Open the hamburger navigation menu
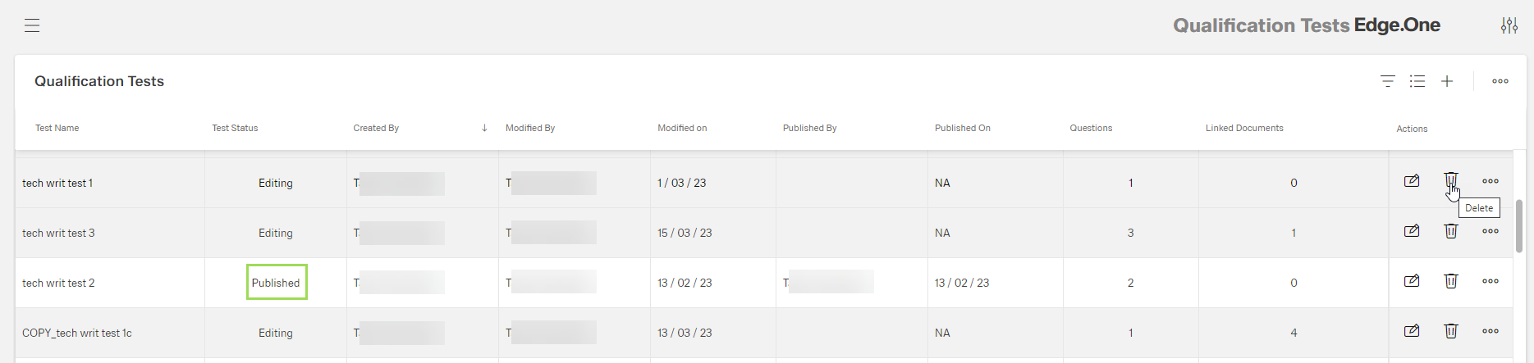This screenshot has height=363, width=1534. coord(32,25)
